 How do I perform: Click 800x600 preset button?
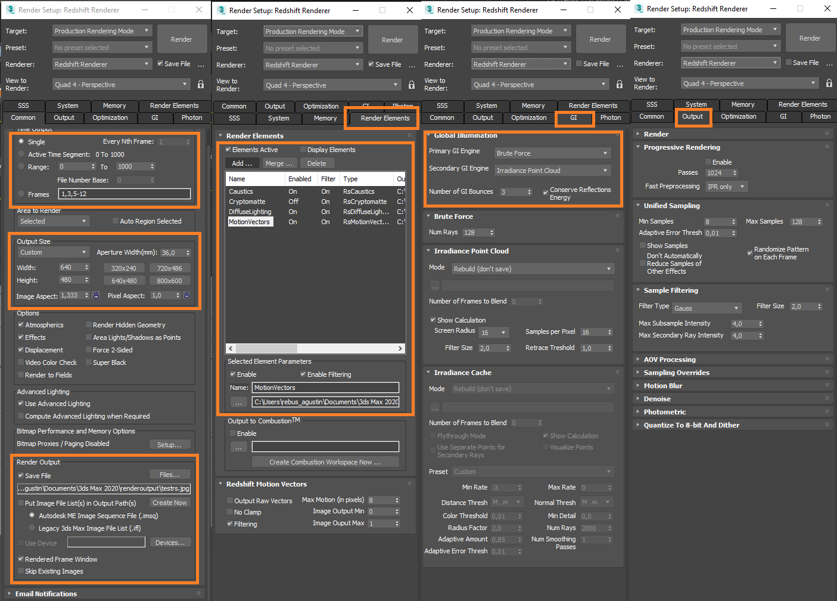coord(170,281)
